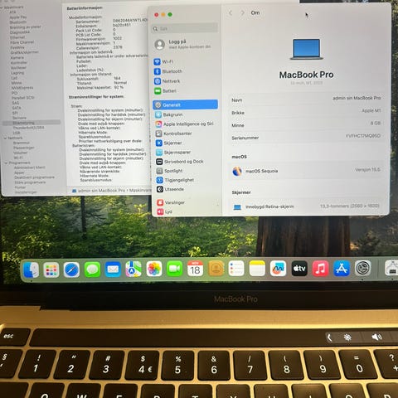Go forward in System Settings
Screen dimensions: 398x398
(x=242, y=12)
